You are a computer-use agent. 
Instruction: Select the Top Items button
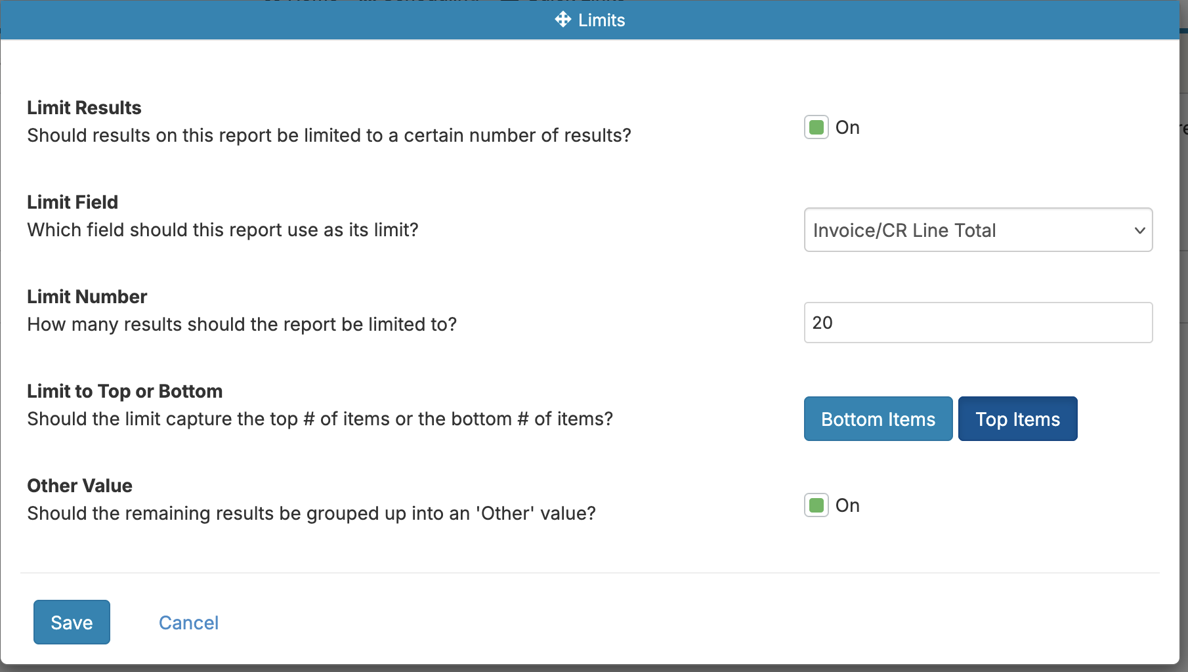1017,419
